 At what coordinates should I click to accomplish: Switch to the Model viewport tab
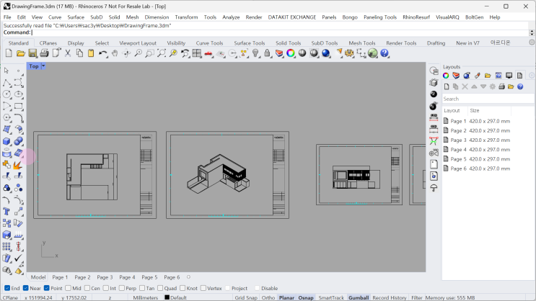(x=38, y=277)
